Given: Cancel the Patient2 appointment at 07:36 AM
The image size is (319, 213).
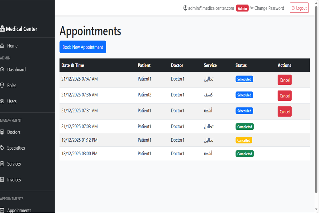Looking at the screenshot, I should (x=284, y=96).
